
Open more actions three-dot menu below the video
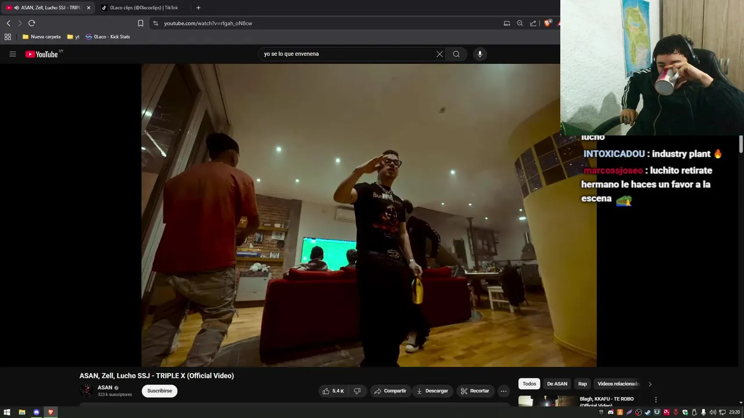click(503, 391)
